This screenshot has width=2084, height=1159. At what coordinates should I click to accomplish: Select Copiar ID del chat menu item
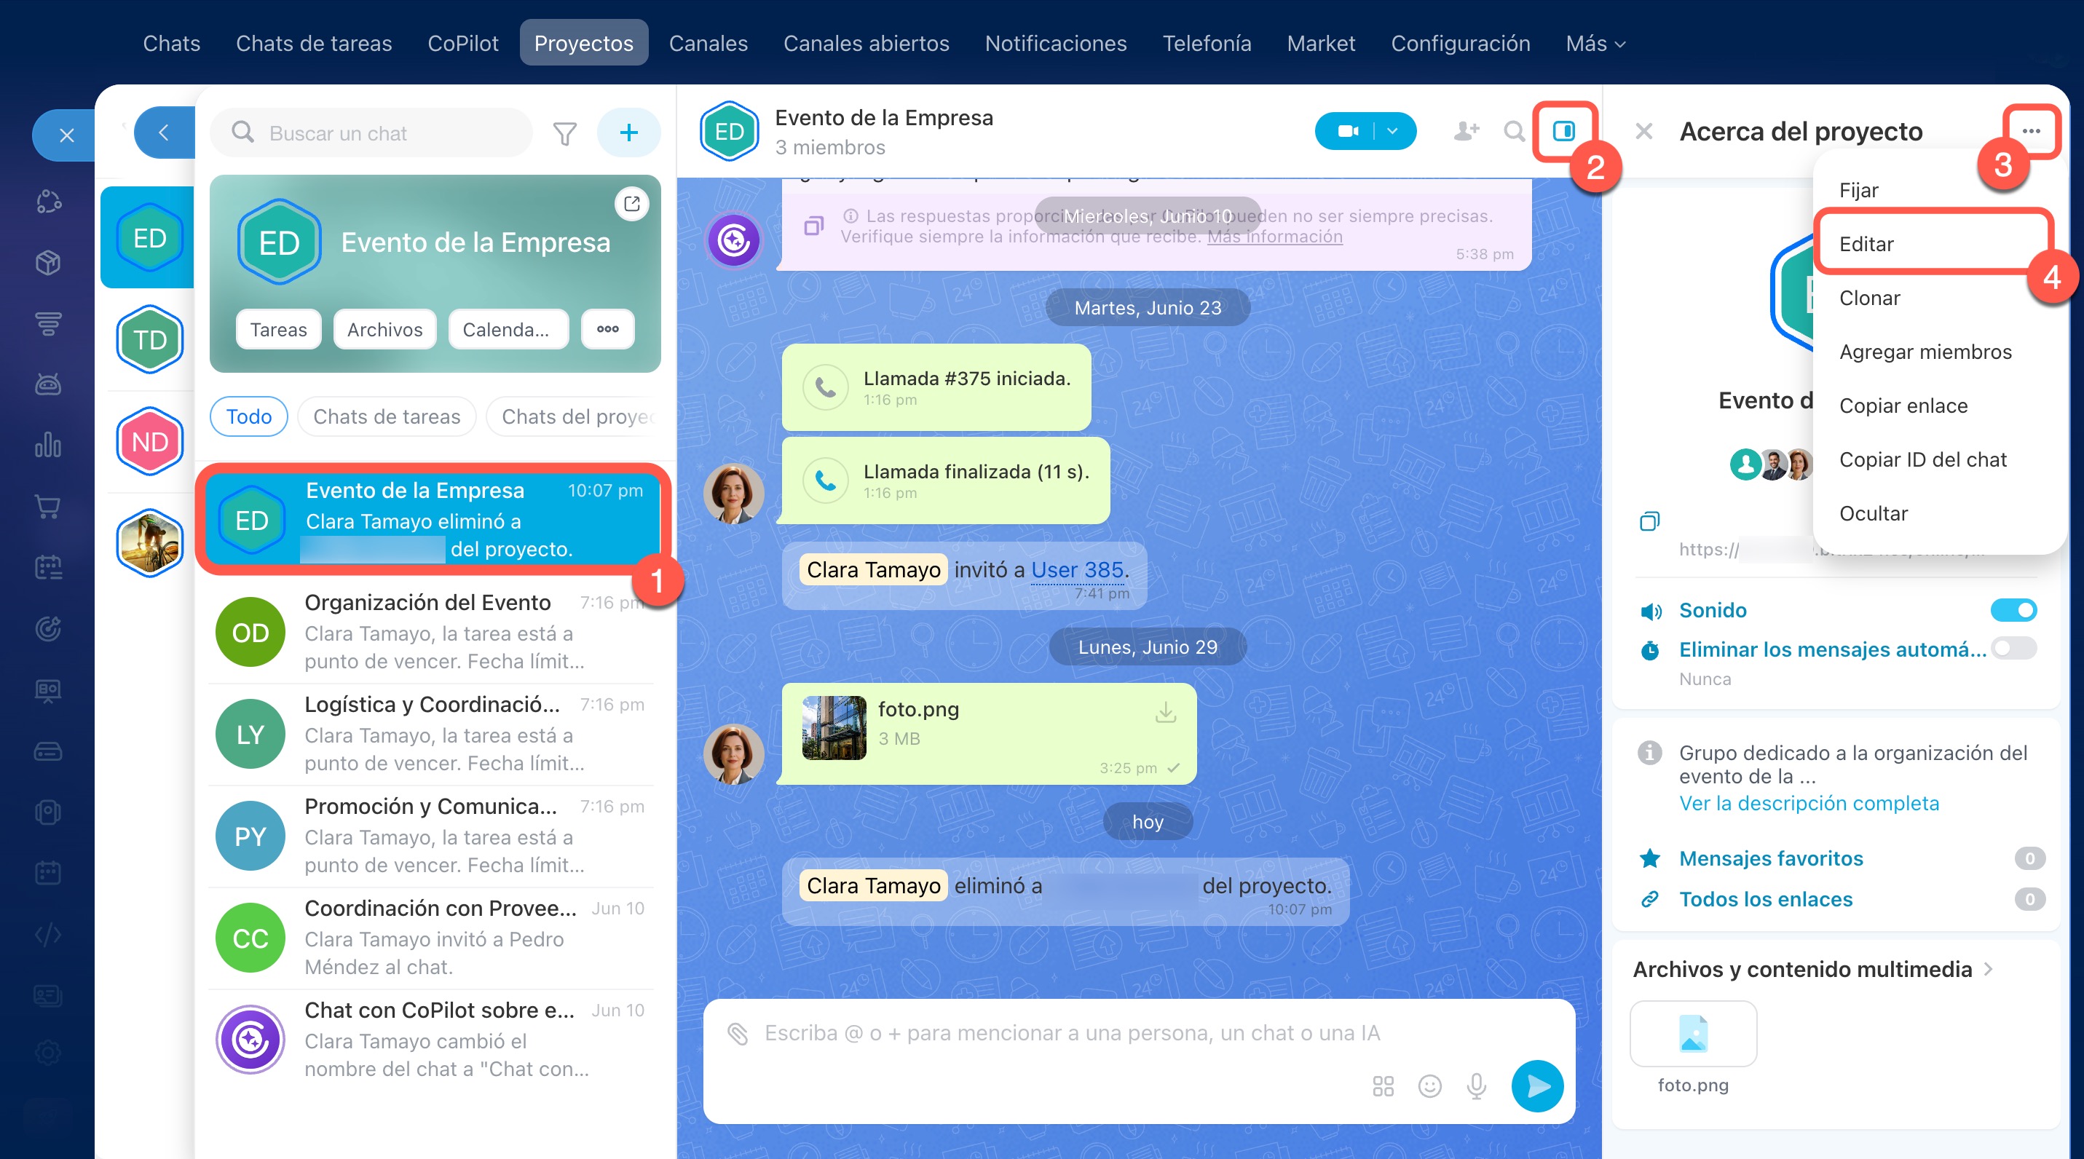pyautogui.click(x=1939, y=459)
